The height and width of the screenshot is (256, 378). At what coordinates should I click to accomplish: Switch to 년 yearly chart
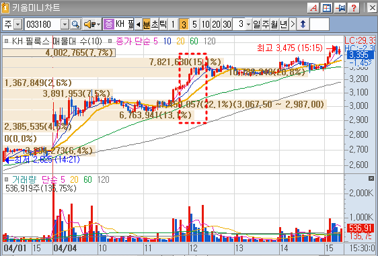pyautogui.click(x=284, y=24)
